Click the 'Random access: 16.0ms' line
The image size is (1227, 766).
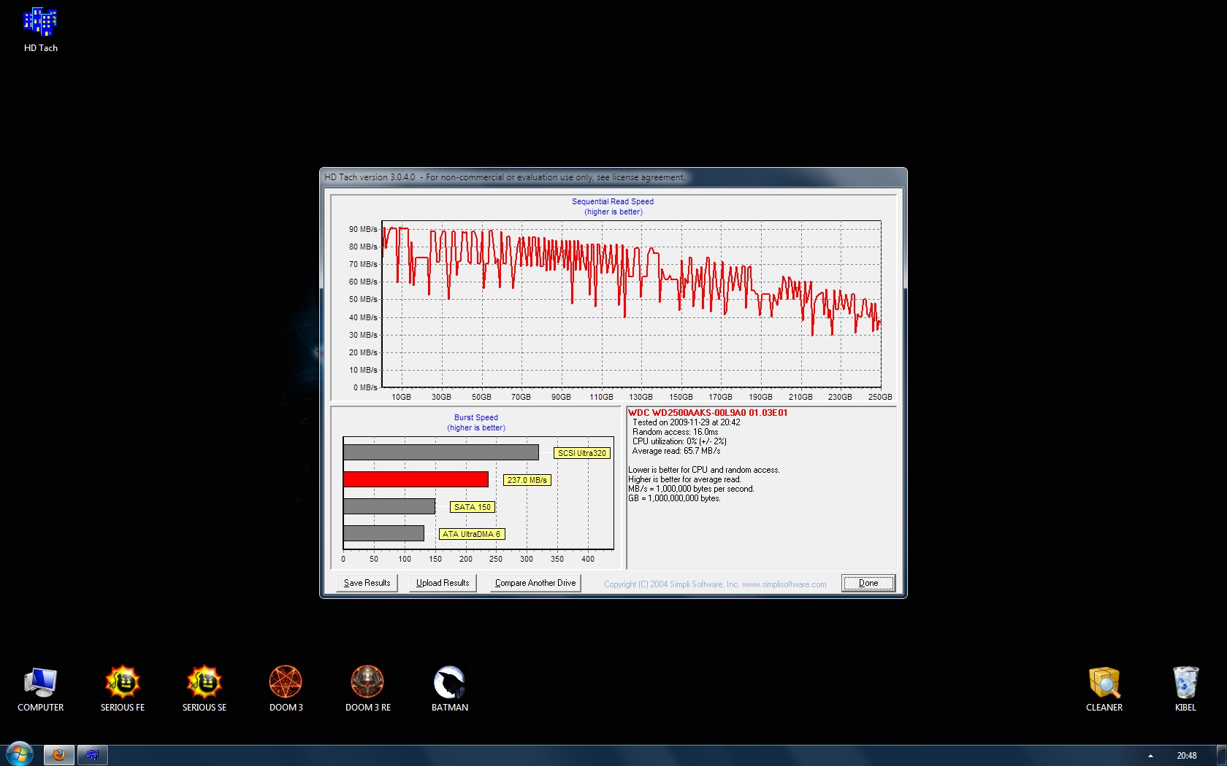(x=675, y=432)
